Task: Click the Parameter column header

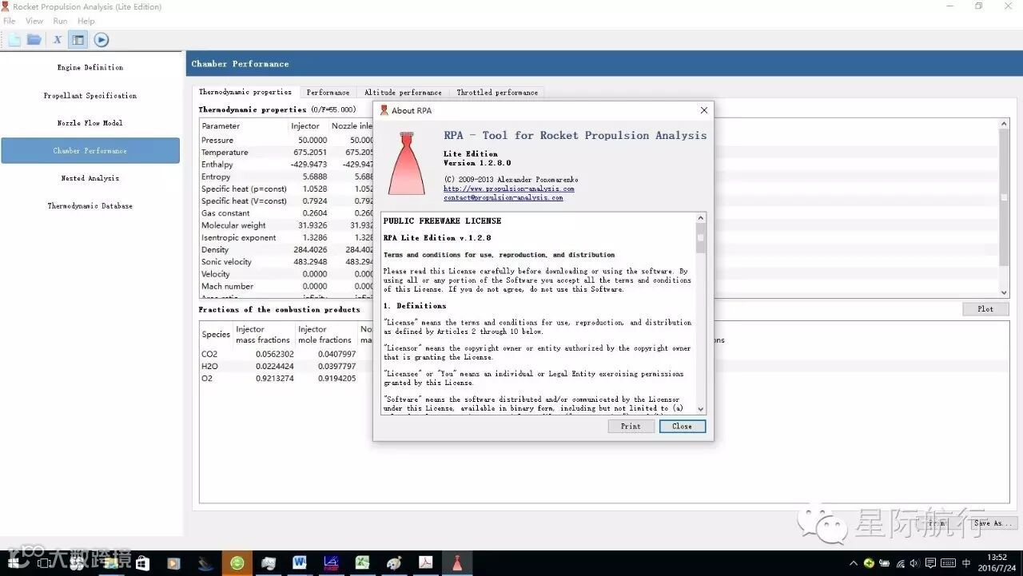Action: (x=244, y=126)
